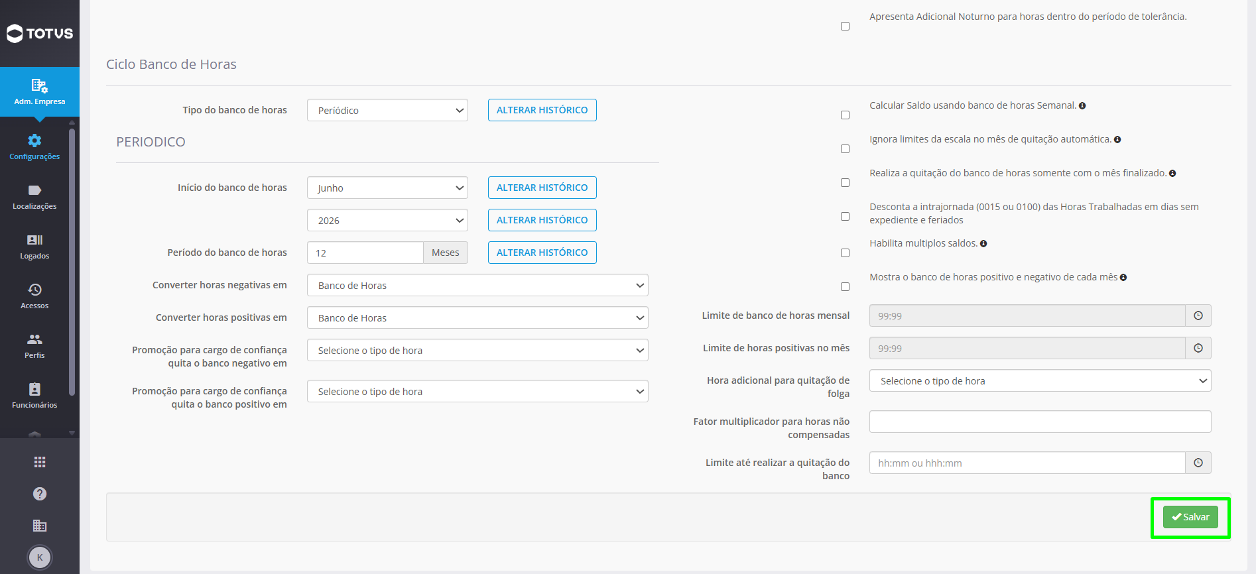Show info for Mostra banco positivo e negativo
1256x574 pixels.
[x=1123, y=278]
